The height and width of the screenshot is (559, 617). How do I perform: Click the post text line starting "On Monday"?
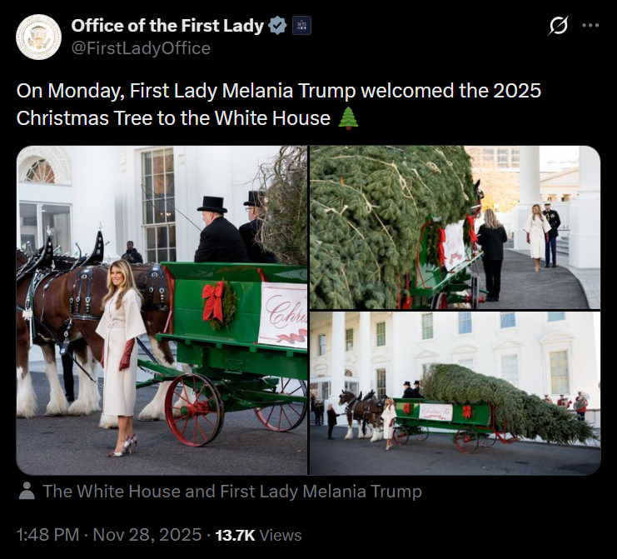[x=279, y=91]
